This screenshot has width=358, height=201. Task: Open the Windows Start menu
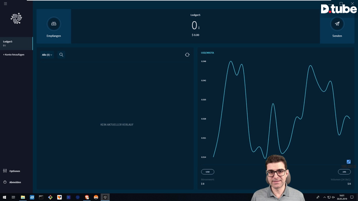point(4,197)
